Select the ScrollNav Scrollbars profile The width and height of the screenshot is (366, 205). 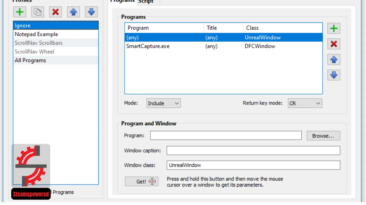coord(56,43)
